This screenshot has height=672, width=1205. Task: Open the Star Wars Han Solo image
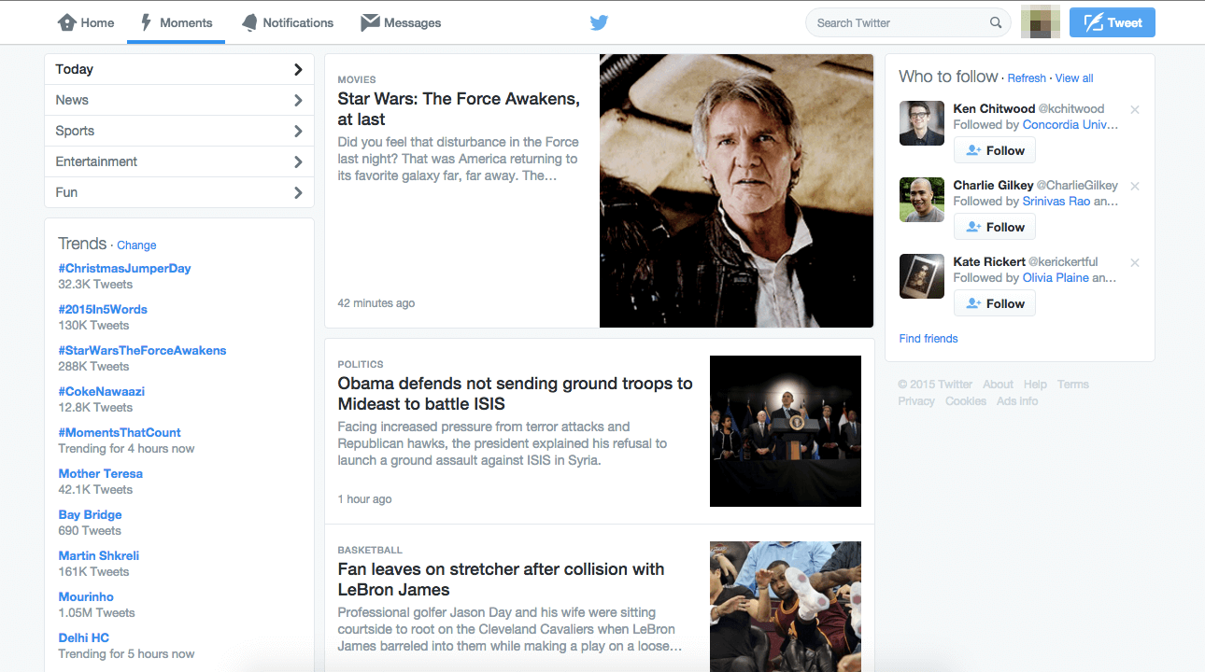click(736, 190)
